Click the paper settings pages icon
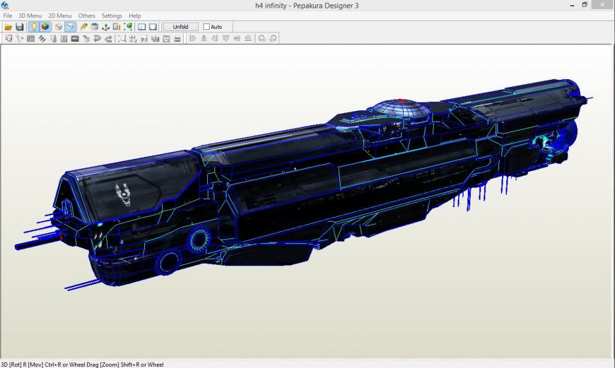This screenshot has width=615, height=368. tap(156, 38)
